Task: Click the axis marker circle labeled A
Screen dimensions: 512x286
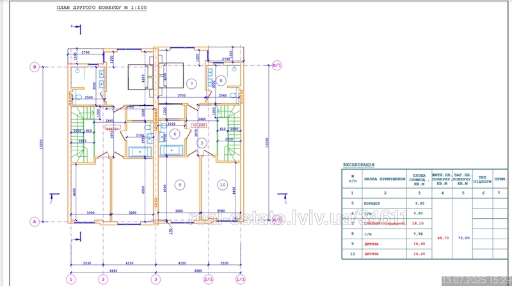Action: pos(36,221)
